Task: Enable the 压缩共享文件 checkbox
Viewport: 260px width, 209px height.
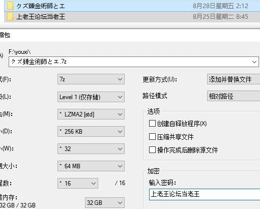Action: 152,137
